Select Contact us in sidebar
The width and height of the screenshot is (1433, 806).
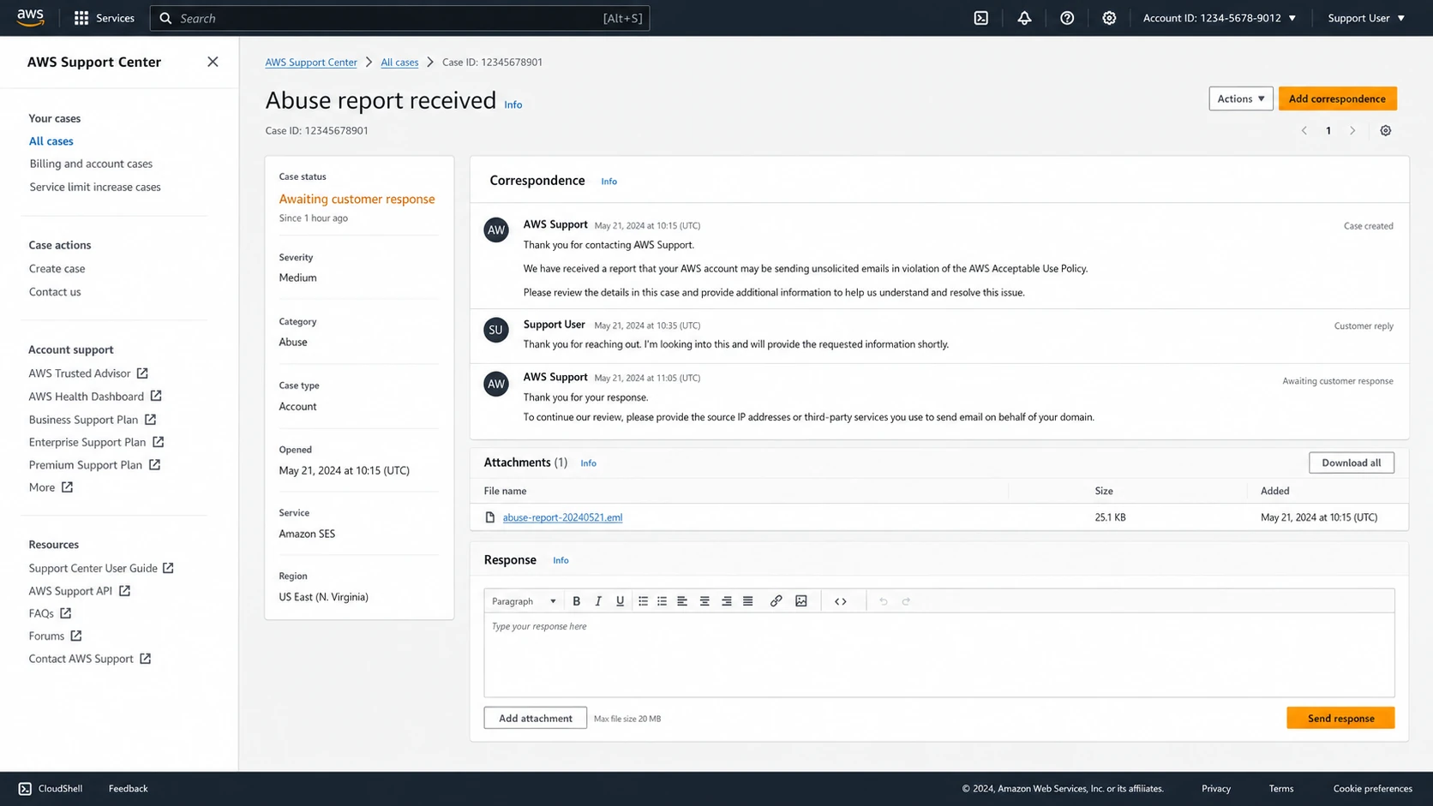coord(55,292)
